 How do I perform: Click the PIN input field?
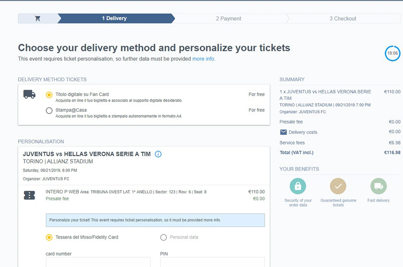coord(212,262)
